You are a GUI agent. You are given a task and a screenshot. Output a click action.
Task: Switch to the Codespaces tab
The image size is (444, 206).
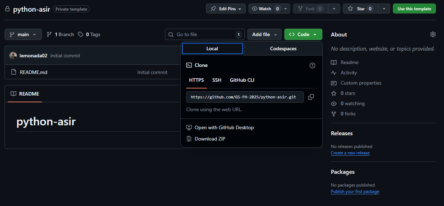point(283,48)
